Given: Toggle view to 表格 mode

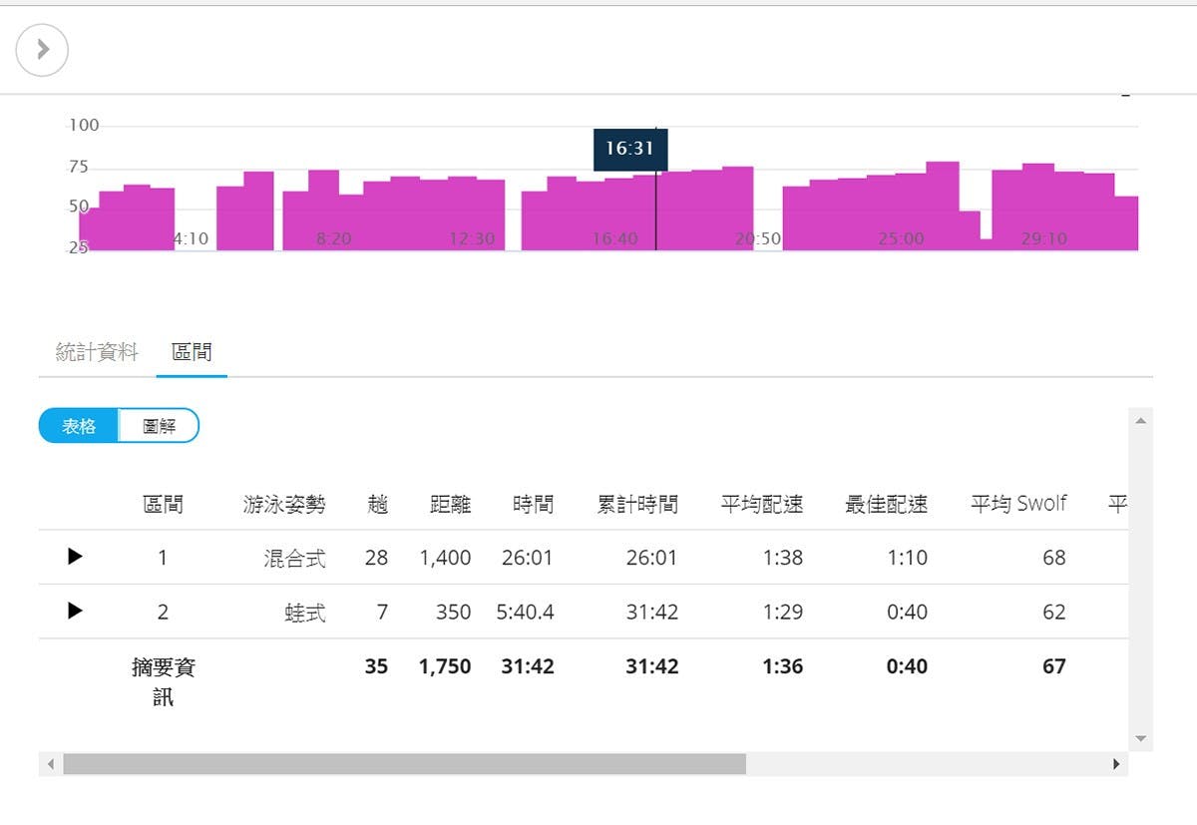Looking at the screenshot, I should 80,426.
